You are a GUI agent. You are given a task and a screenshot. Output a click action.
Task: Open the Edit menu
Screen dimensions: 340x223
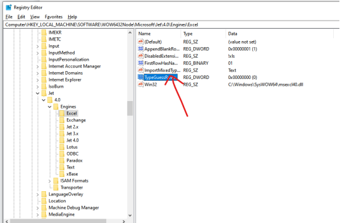pos(21,17)
